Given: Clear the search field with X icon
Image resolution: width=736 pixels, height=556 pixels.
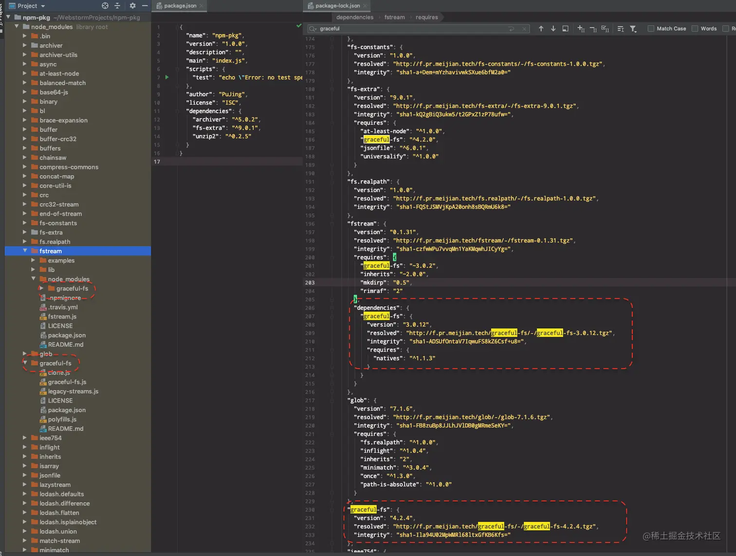Looking at the screenshot, I should coord(524,29).
